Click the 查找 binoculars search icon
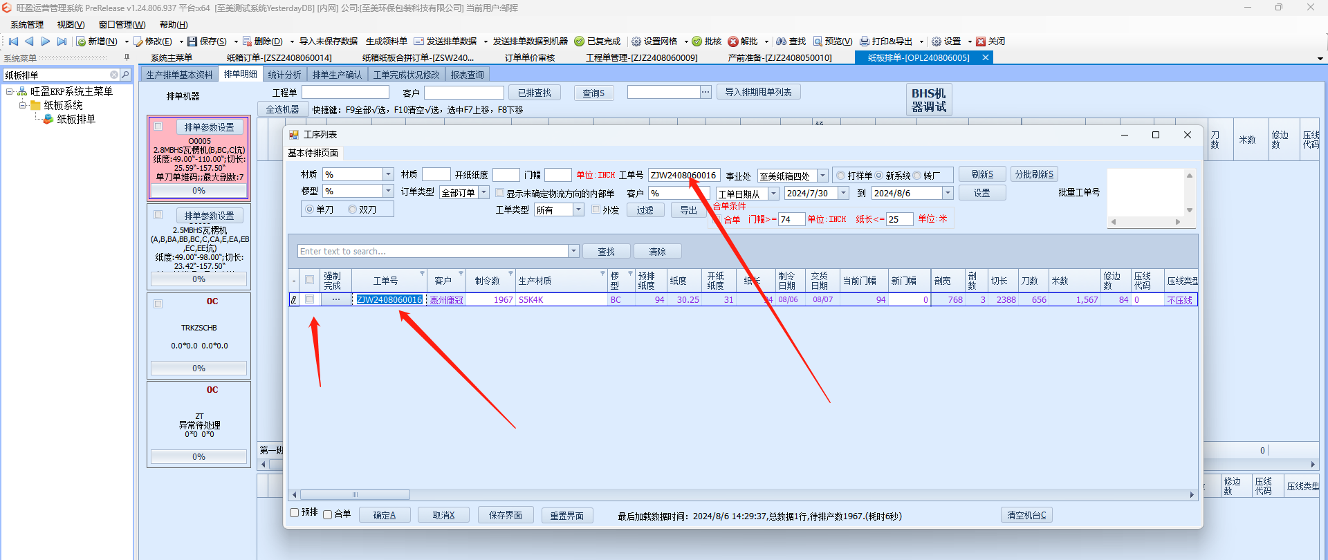1328x560 pixels. pyautogui.click(x=782, y=41)
